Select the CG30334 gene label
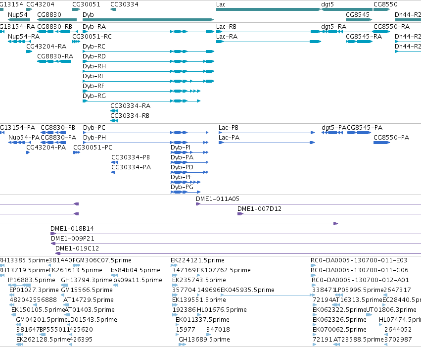This screenshot has width=421, height=347. tap(124, 4)
